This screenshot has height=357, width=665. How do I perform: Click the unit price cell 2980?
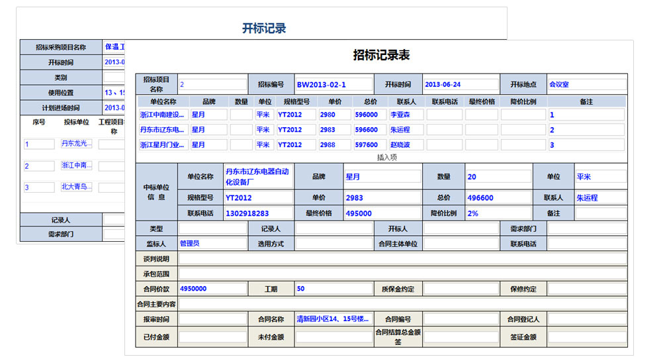tap(335, 115)
